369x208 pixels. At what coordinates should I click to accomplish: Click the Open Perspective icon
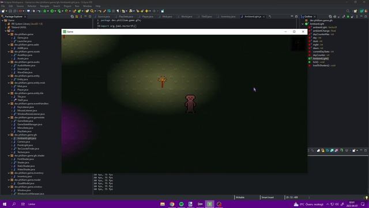355,11
